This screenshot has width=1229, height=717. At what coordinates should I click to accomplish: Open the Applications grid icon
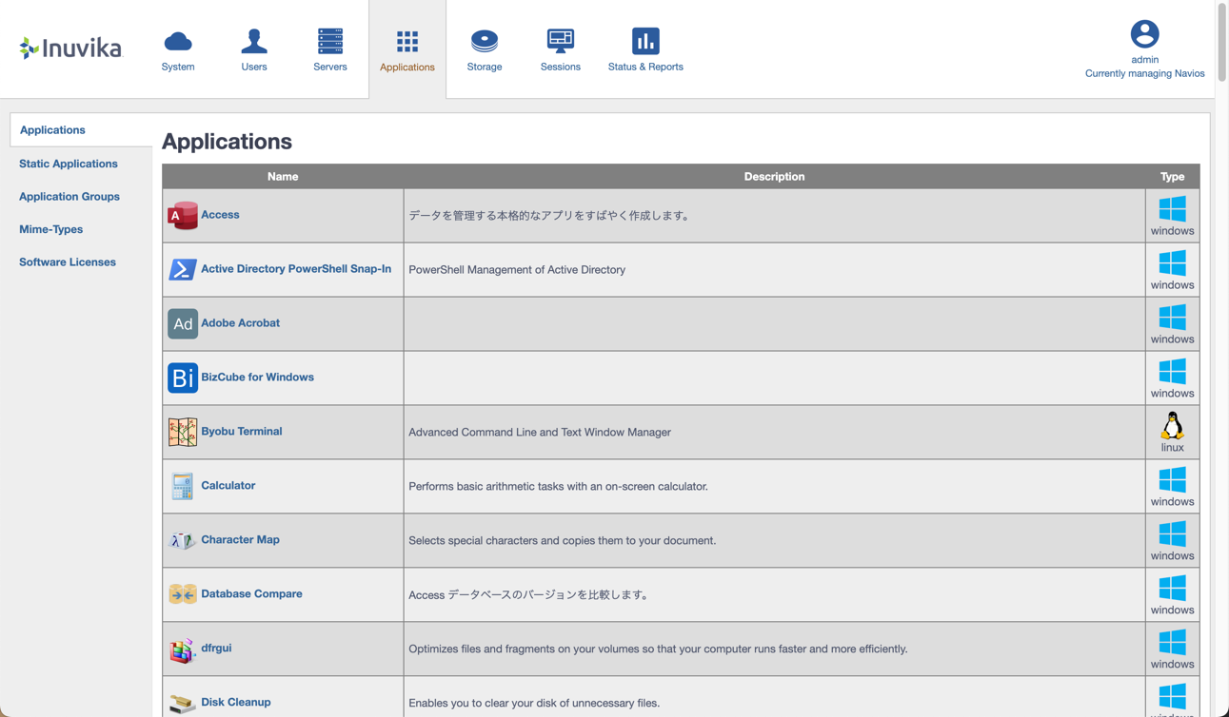[407, 41]
